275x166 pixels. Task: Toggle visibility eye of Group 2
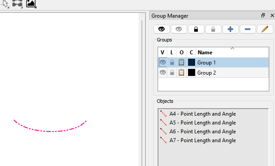pyautogui.click(x=162, y=72)
